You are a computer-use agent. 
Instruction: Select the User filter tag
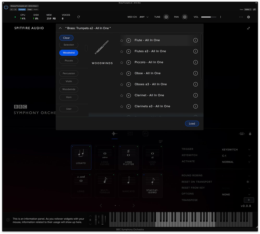pos(69,109)
